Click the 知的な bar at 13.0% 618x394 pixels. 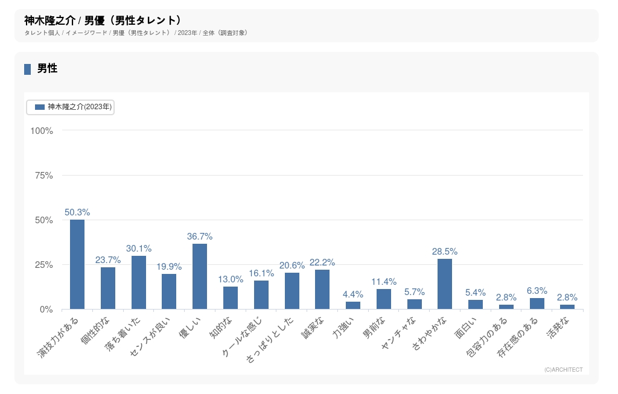click(231, 297)
